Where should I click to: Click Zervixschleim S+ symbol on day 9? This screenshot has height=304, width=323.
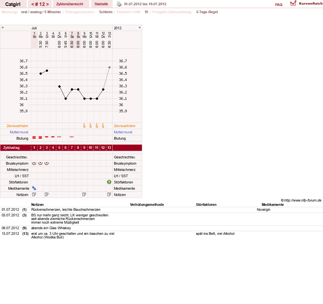[84, 126]
